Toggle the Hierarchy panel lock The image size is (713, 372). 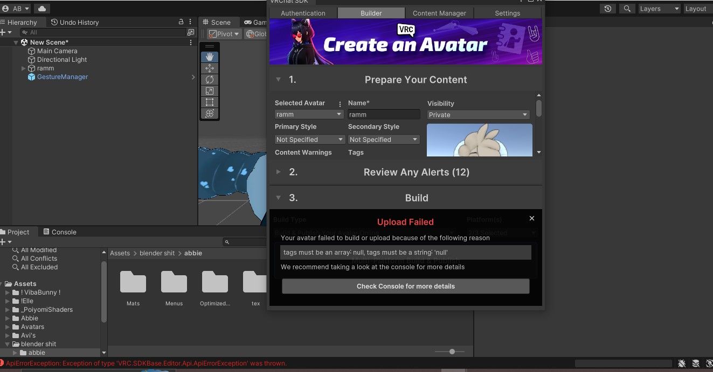tap(181, 22)
